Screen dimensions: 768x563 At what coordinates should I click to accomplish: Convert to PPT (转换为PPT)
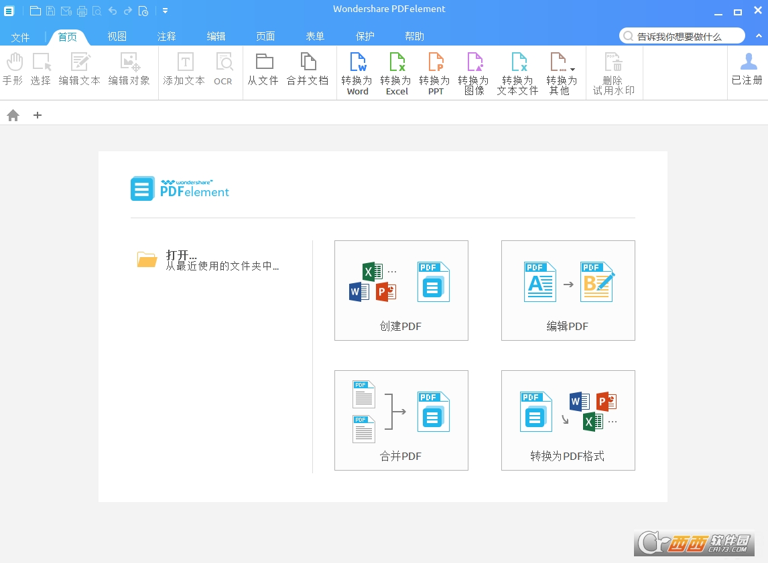click(436, 74)
